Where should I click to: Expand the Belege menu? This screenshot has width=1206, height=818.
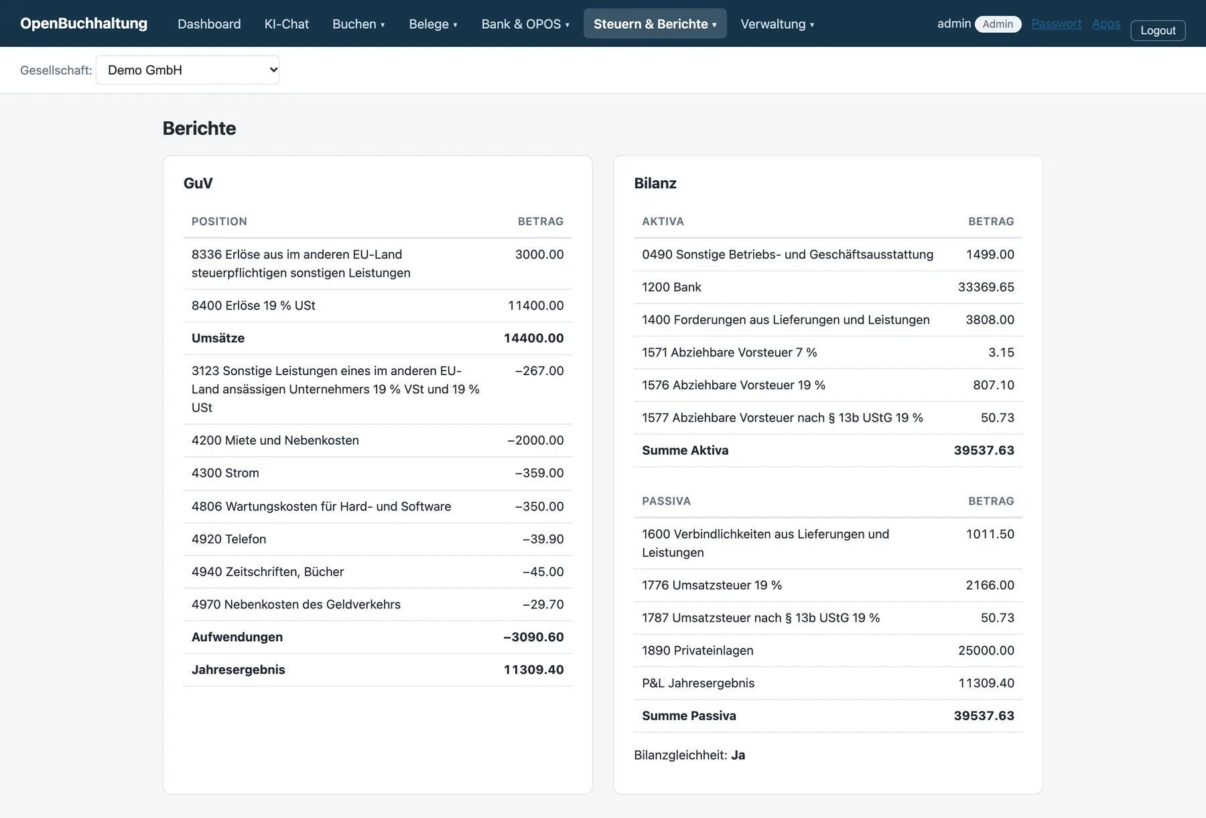[433, 24]
